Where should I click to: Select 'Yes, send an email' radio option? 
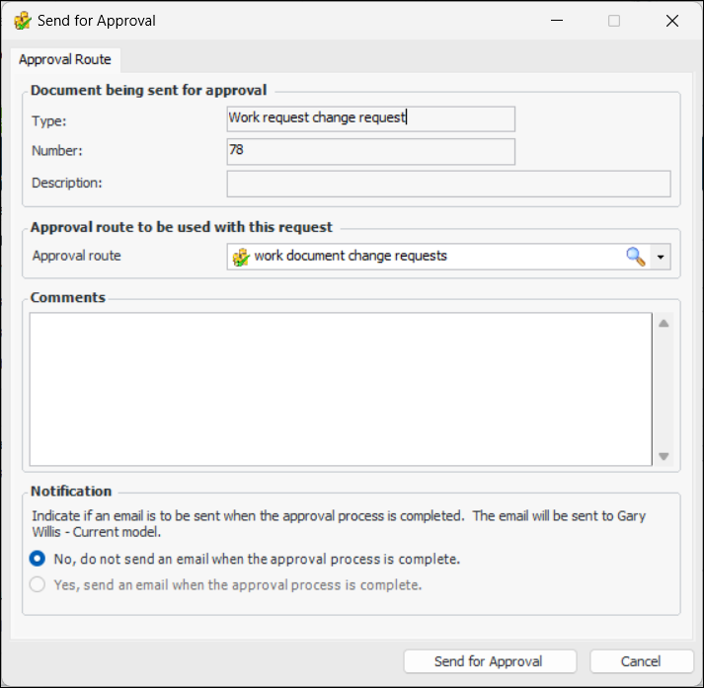pos(38,584)
